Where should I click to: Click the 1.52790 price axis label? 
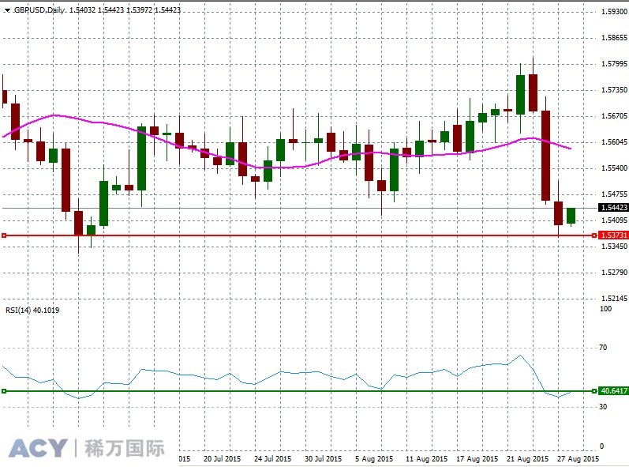coord(614,273)
